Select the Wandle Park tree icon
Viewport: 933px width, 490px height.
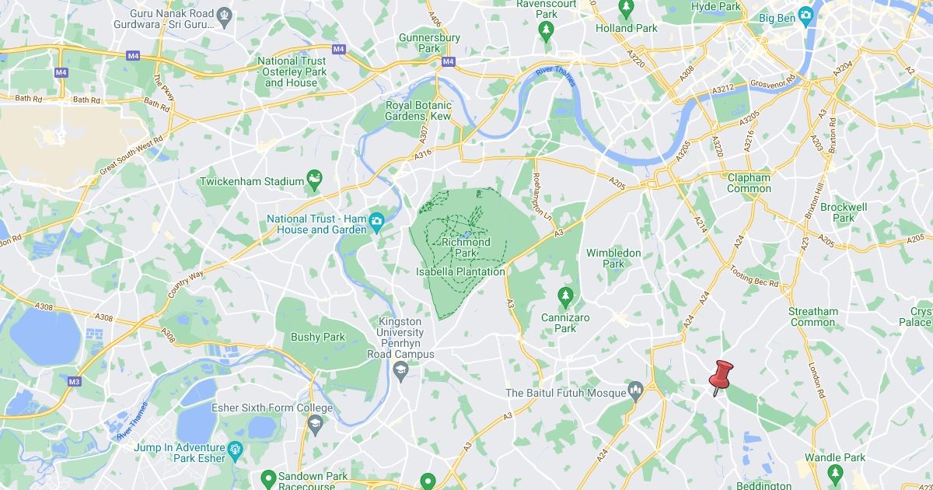pyautogui.click(x=835, y=472)
